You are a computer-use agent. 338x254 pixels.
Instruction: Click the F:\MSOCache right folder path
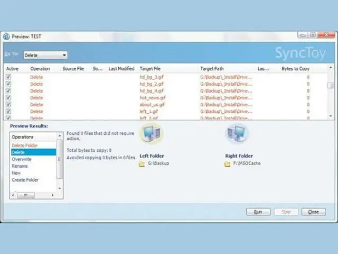[x=247, y=164]
